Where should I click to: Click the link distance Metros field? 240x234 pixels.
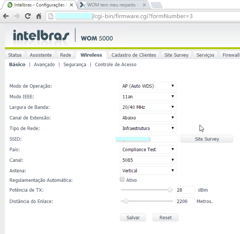point(185,201)
